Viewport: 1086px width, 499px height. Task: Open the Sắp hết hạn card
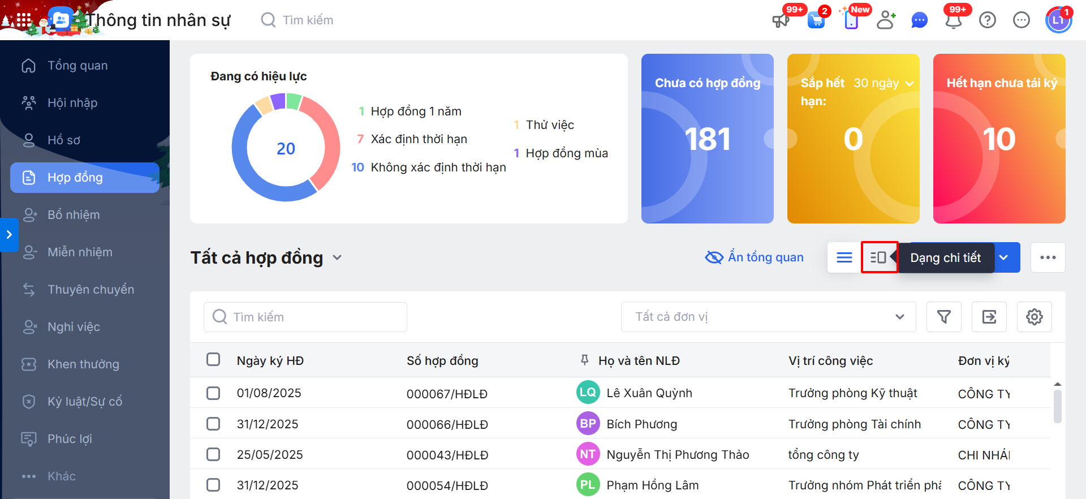coord(854,139)
